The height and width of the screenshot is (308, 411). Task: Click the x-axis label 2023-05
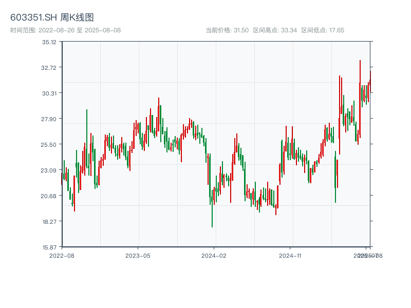138,256
